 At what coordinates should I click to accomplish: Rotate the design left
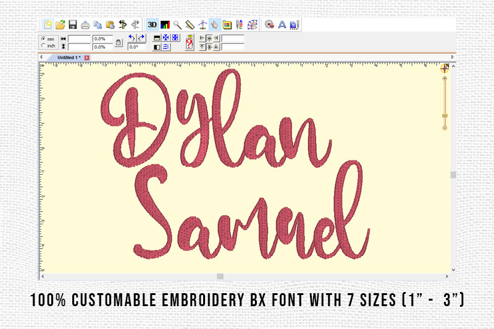coord(132,38)
